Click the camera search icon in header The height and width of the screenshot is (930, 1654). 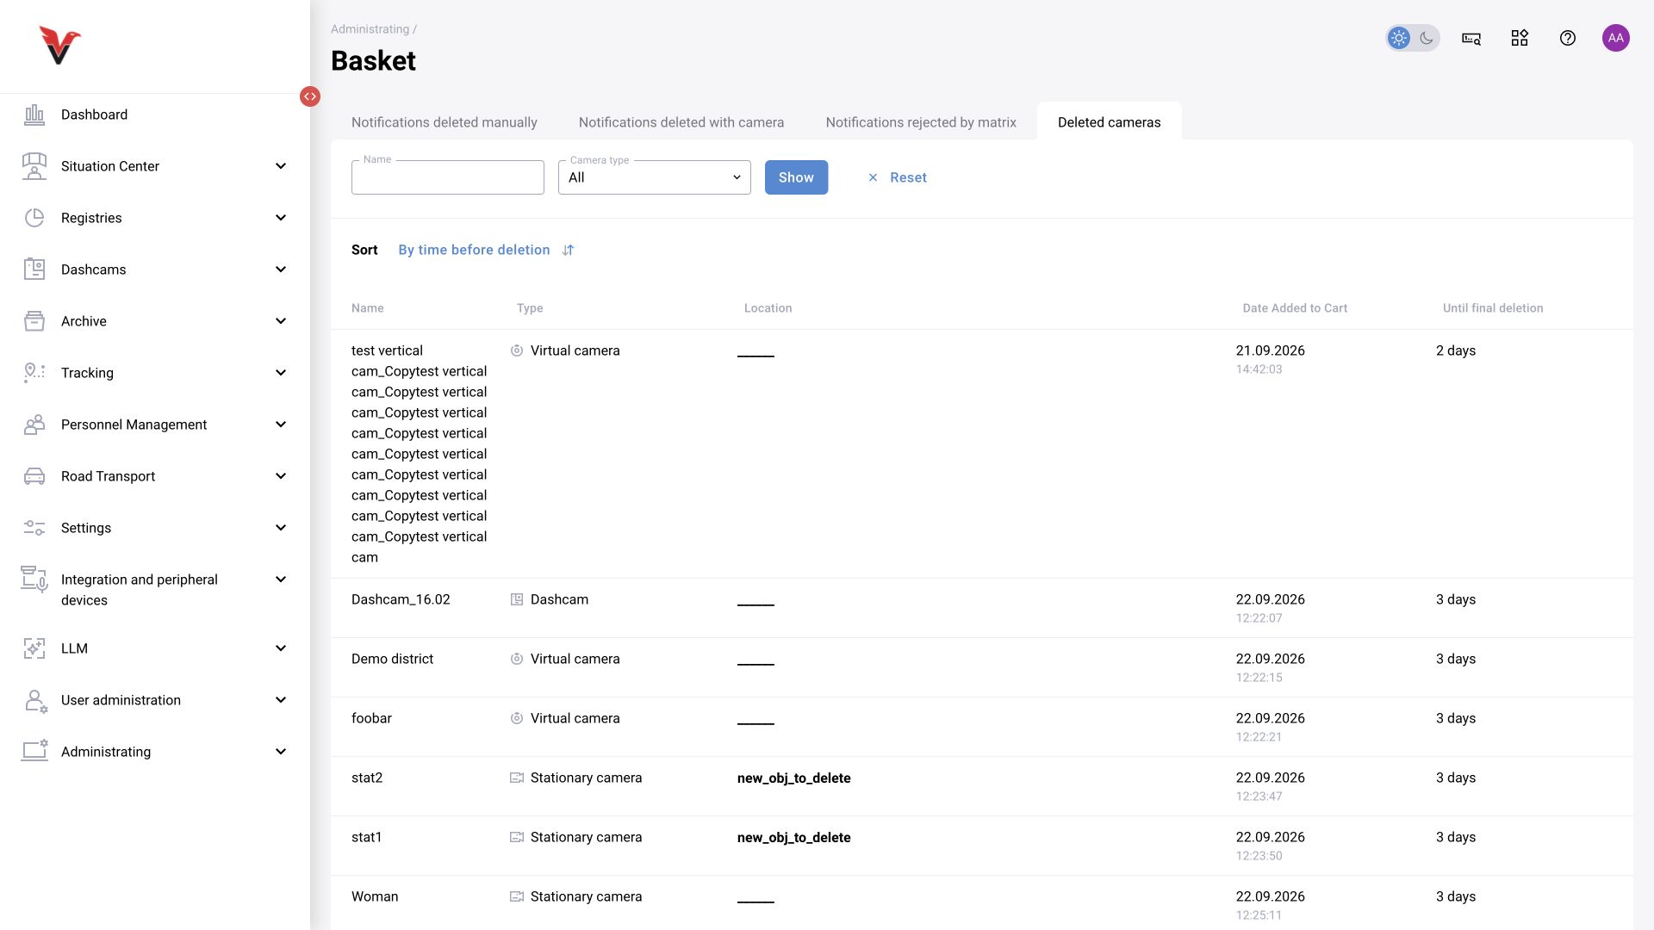click(1471, 38)
